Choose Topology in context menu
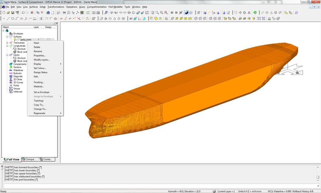This screenshot has width=321, height=193. pos(45,101)
